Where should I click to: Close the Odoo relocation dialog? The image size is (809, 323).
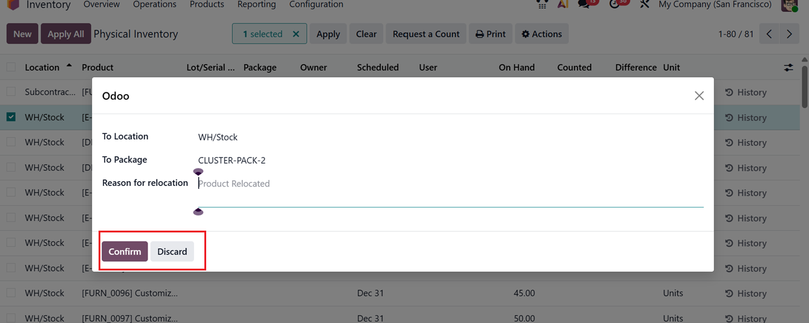point(699,95)
